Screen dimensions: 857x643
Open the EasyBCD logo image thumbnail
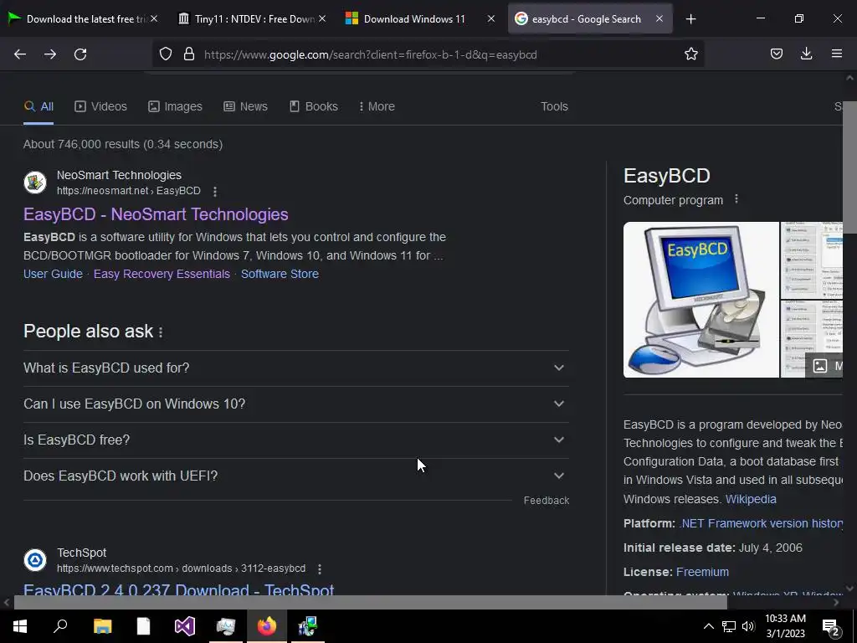(701, 300)
